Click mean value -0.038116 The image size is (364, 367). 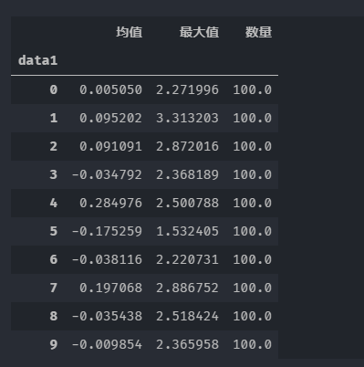(x=107, y=259)
